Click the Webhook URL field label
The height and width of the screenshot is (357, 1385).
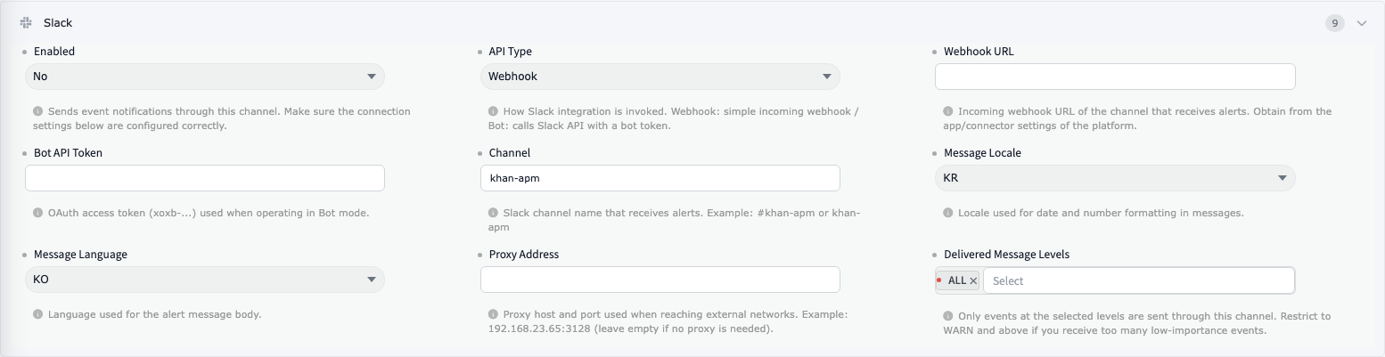click(x=979, y=52)
